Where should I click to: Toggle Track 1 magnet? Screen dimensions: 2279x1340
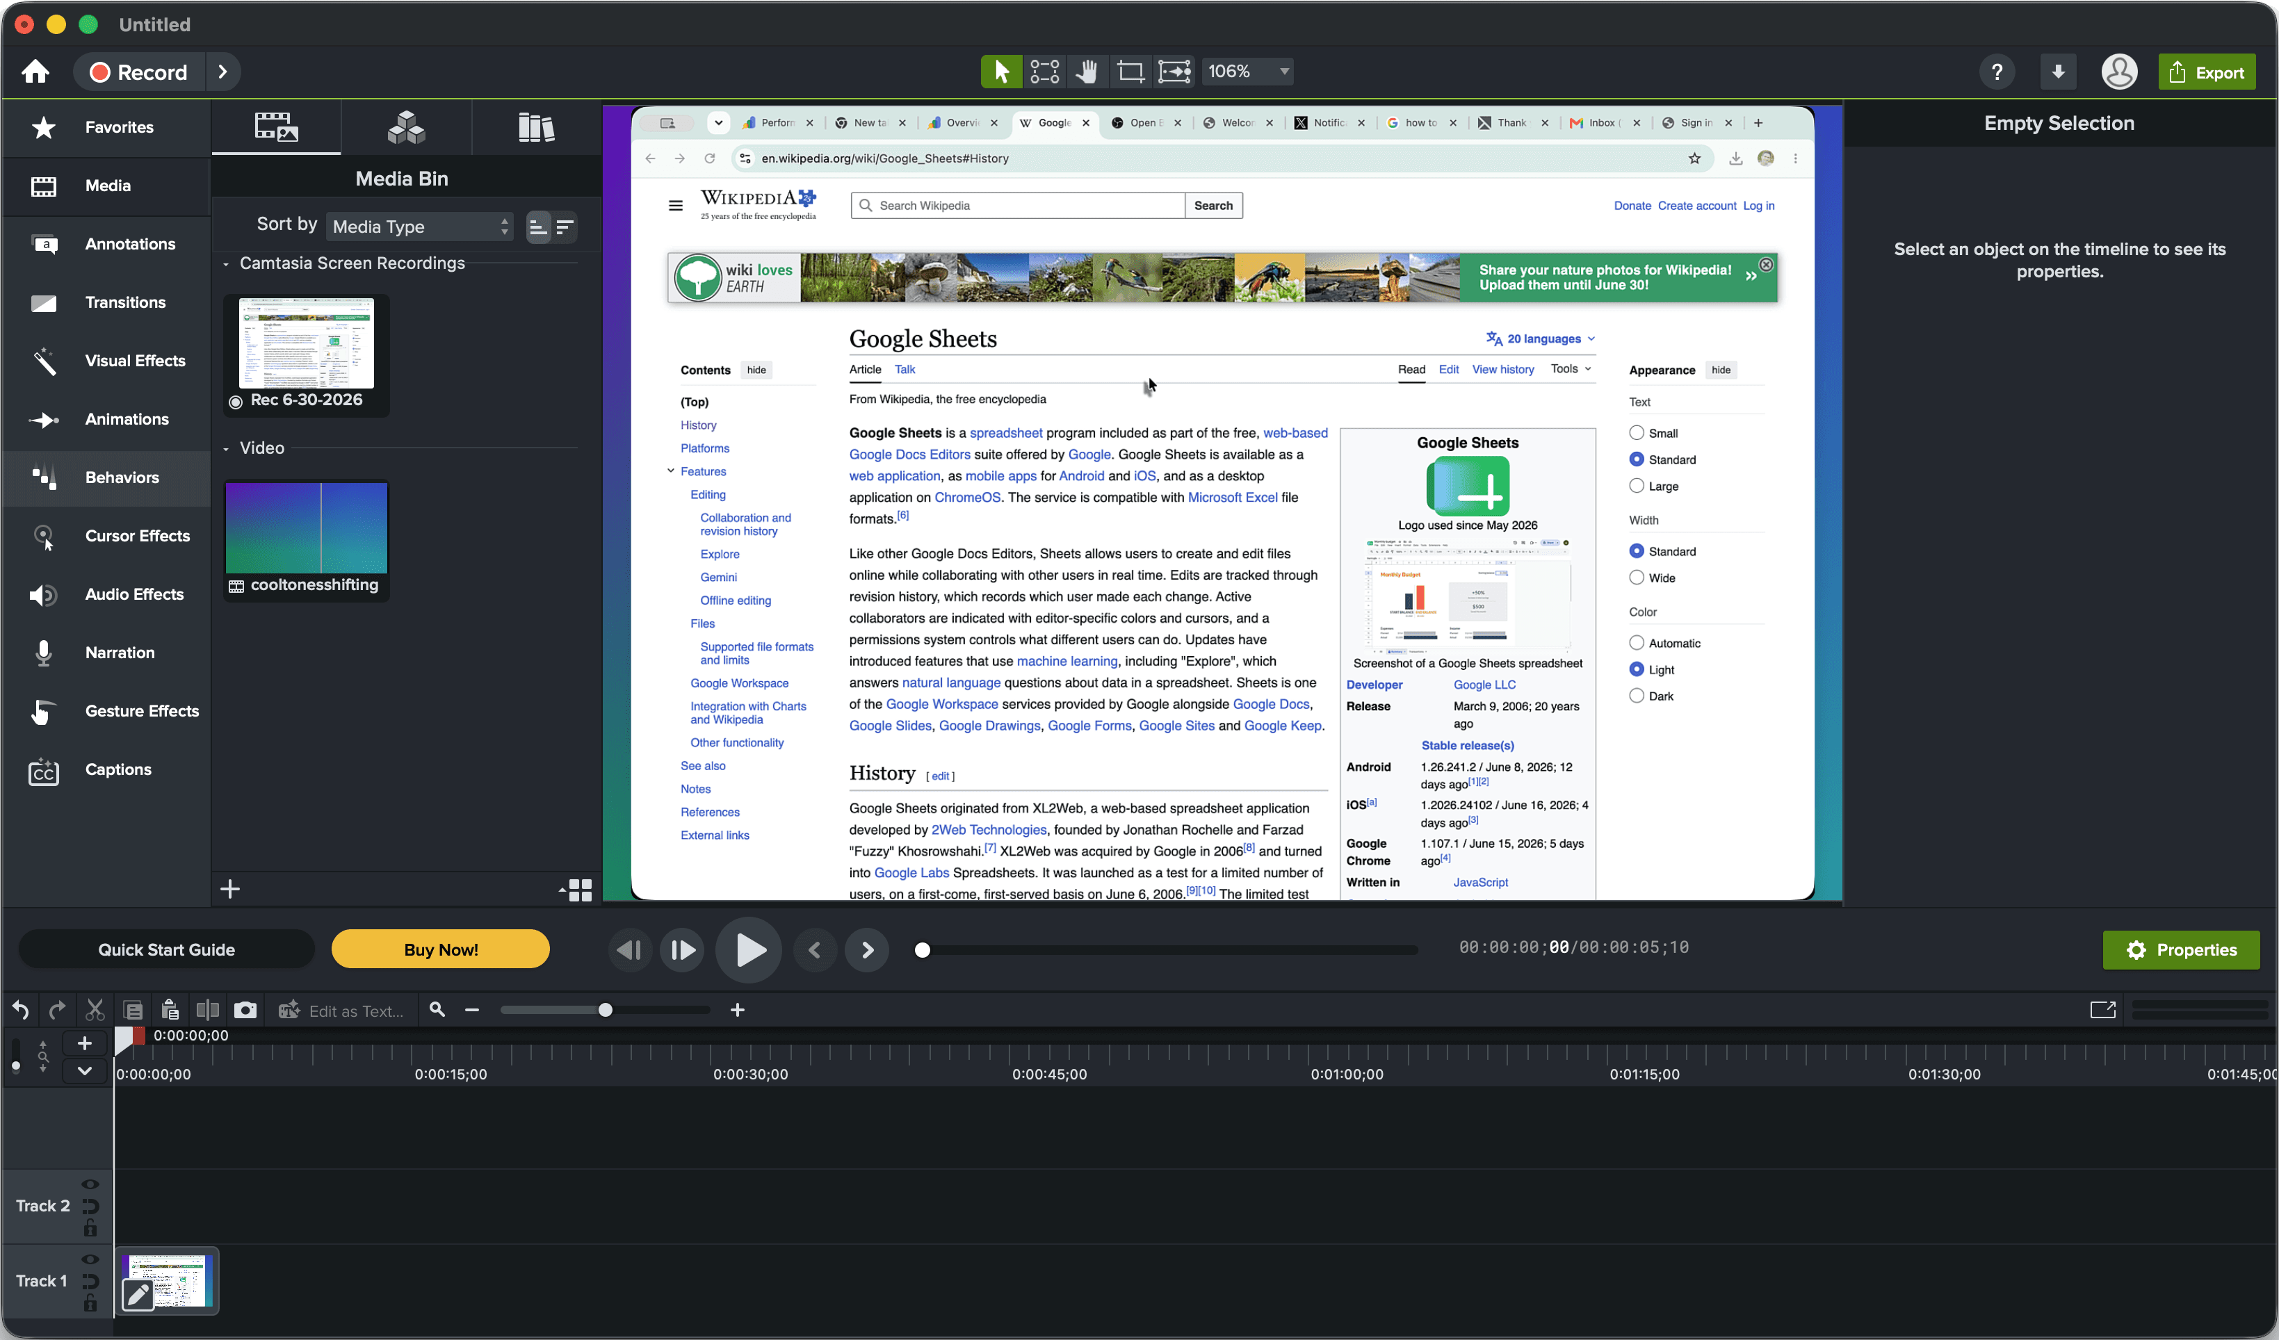(x=90, y=1281)
